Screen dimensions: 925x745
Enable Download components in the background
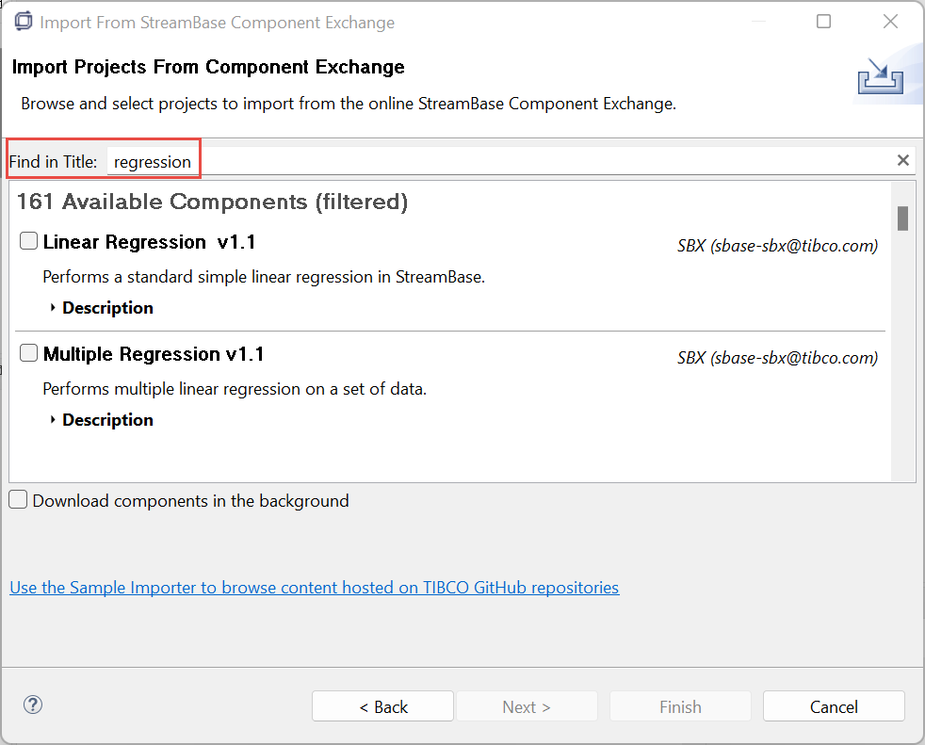pyautogui.click(x=19, y=500)
